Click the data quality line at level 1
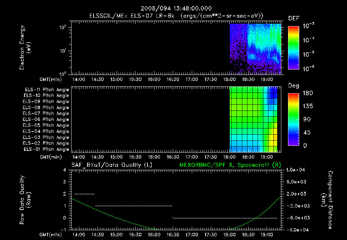The image size is (347, 240). 134,206
